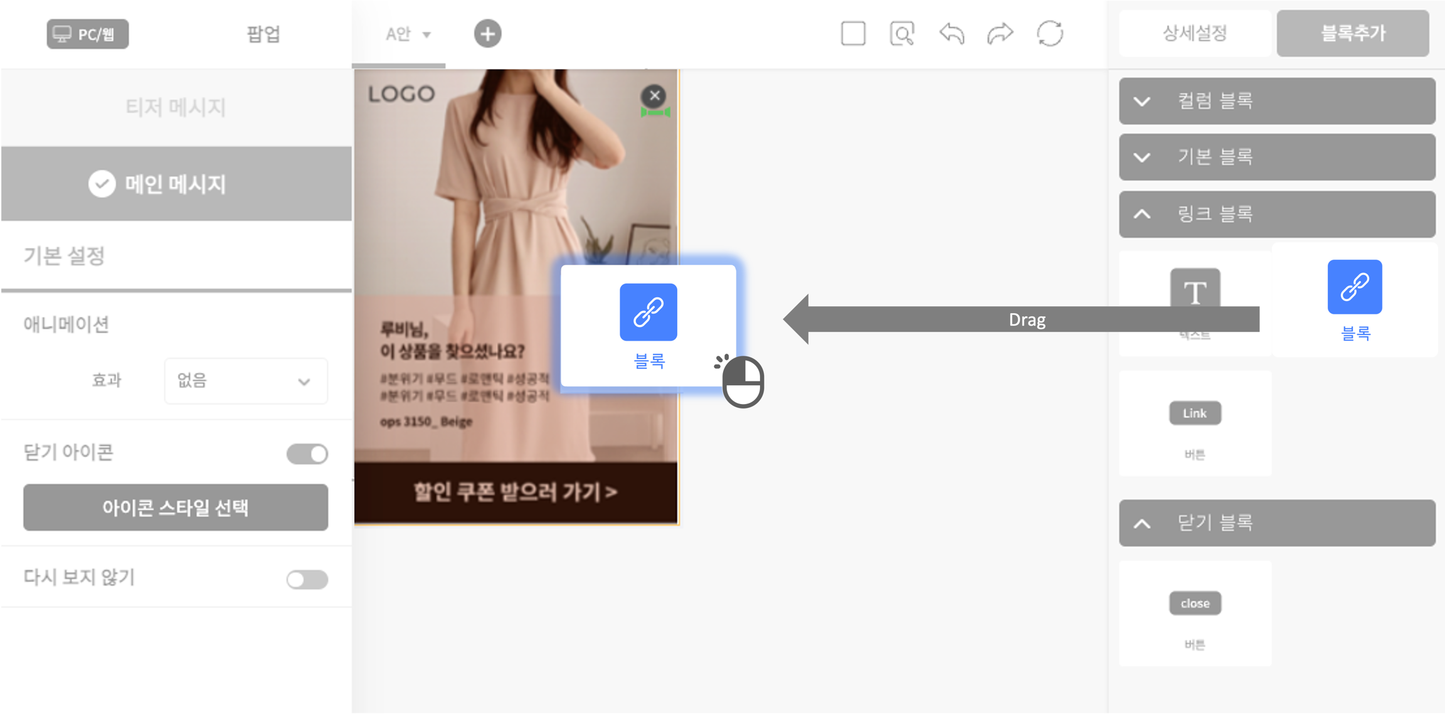
Task: Switch to the 상세설정 tab
Action: tap(1194, 33)
